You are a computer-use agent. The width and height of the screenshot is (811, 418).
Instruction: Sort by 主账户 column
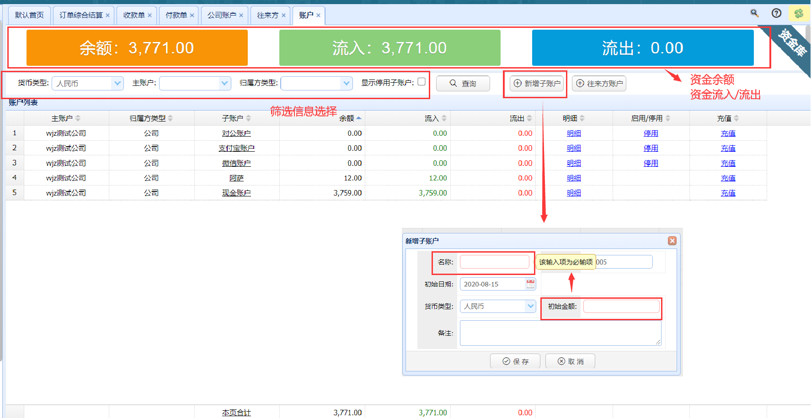click(x=66, y=118)
